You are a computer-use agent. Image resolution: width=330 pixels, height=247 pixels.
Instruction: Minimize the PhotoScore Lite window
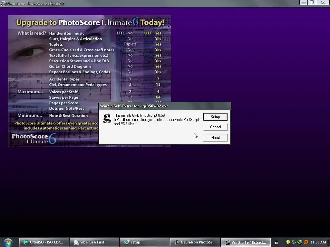pos(304,3)
